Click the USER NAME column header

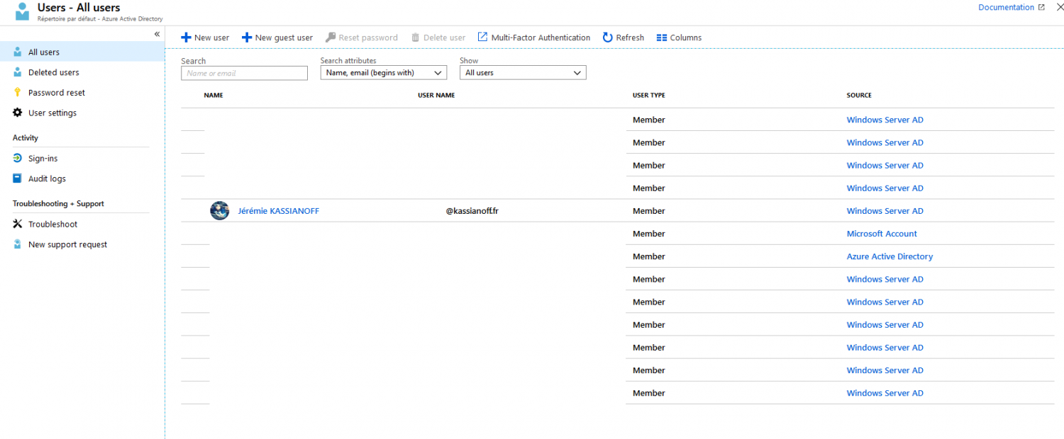[436, 95]
